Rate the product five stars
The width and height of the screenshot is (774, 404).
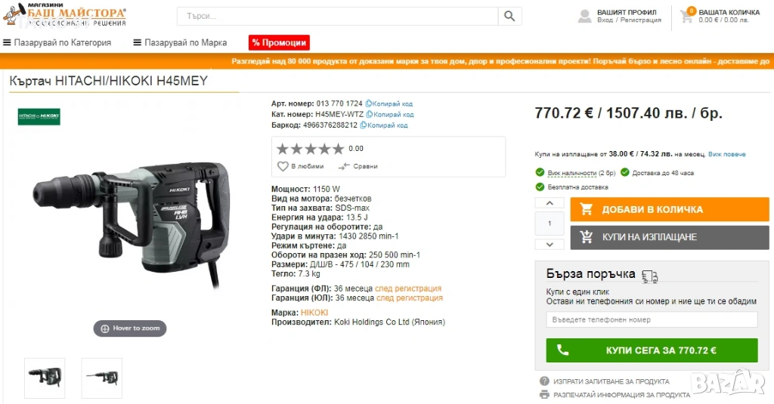tap(338, 149)
